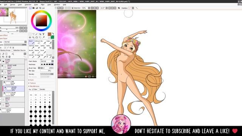
Task: Click the brown foreground color swatch
Action: tap(50, 34)
